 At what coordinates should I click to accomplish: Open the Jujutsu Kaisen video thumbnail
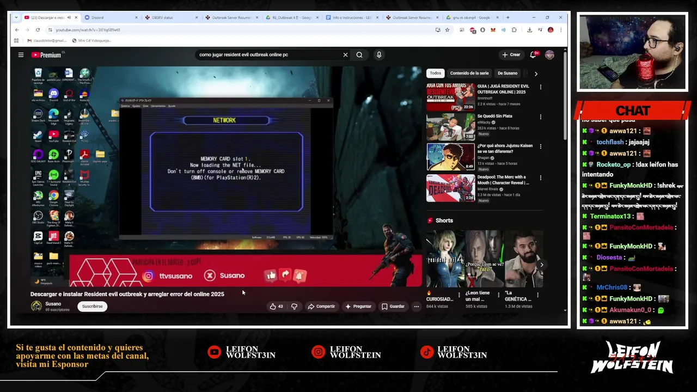(450, 157)
